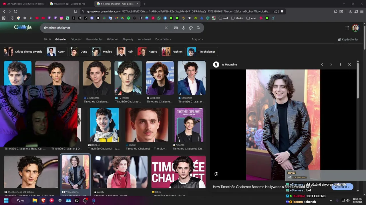Filter images by Tim chalamet chip
The height and width of the screenshot is (205, 366).
pyautogui.click(x=202, y=52)
